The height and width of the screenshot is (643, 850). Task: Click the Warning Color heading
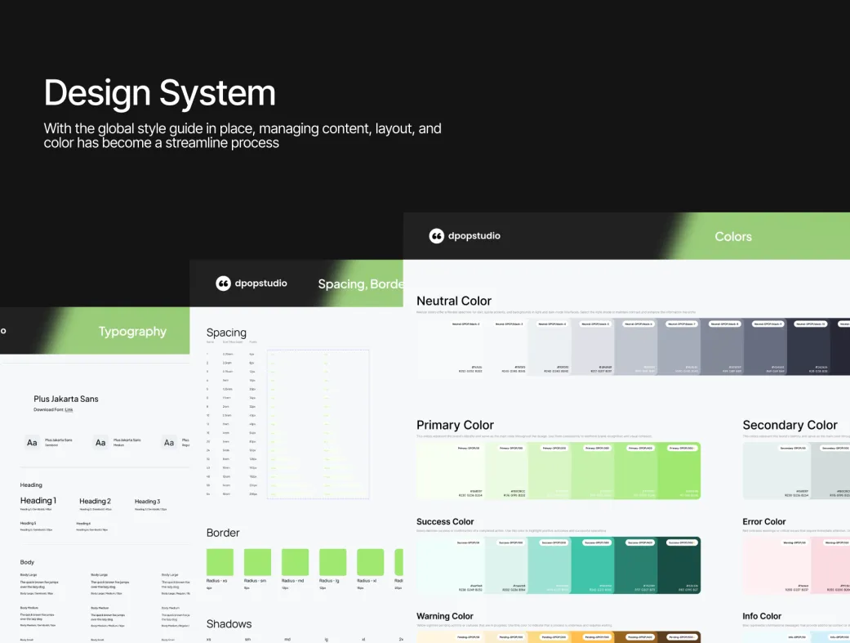(x=444, y=616)
